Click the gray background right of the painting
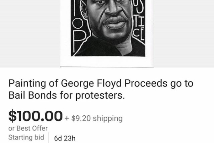This screenshot has height=143, width=214. 182,32
